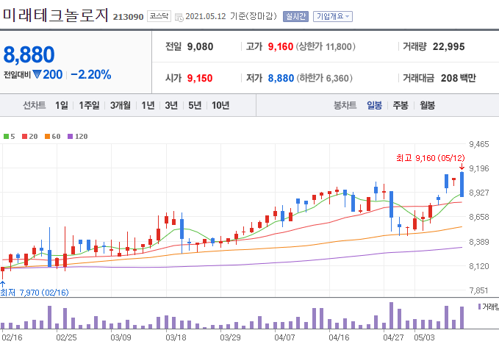Click the purple 120-day moving average swatch

click(71, 137)
